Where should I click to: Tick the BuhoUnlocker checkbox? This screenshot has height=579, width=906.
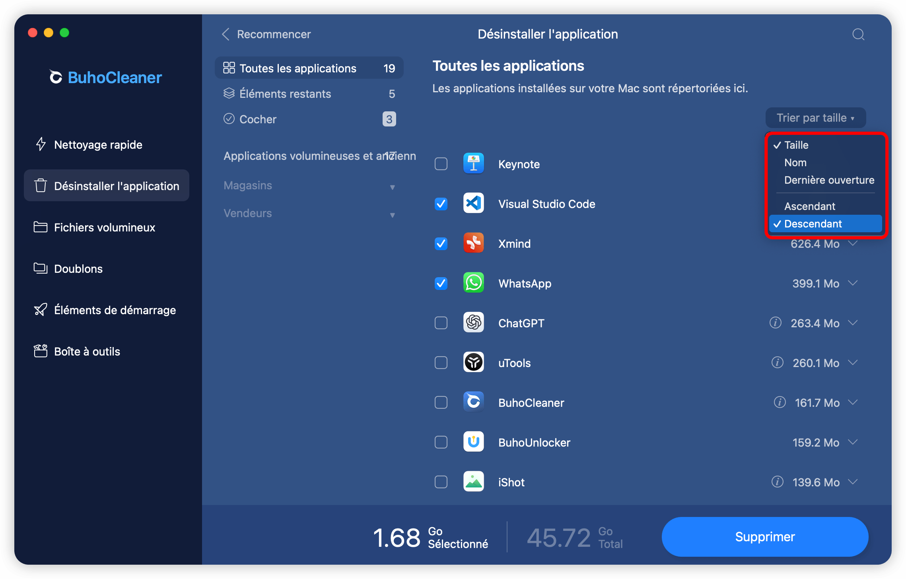coord(441,442)
